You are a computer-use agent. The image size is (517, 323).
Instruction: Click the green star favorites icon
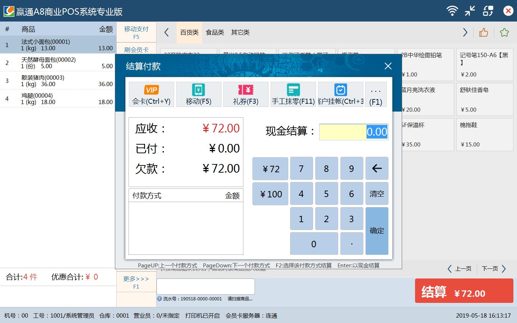pyautogui.click(x=504, y=33)
